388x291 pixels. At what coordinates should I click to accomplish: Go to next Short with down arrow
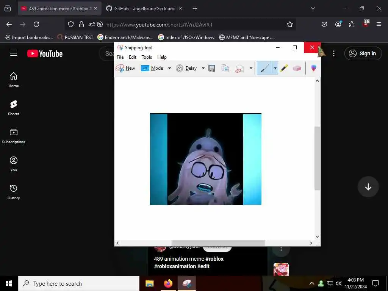pyautogui.click(x=368, y=187)
